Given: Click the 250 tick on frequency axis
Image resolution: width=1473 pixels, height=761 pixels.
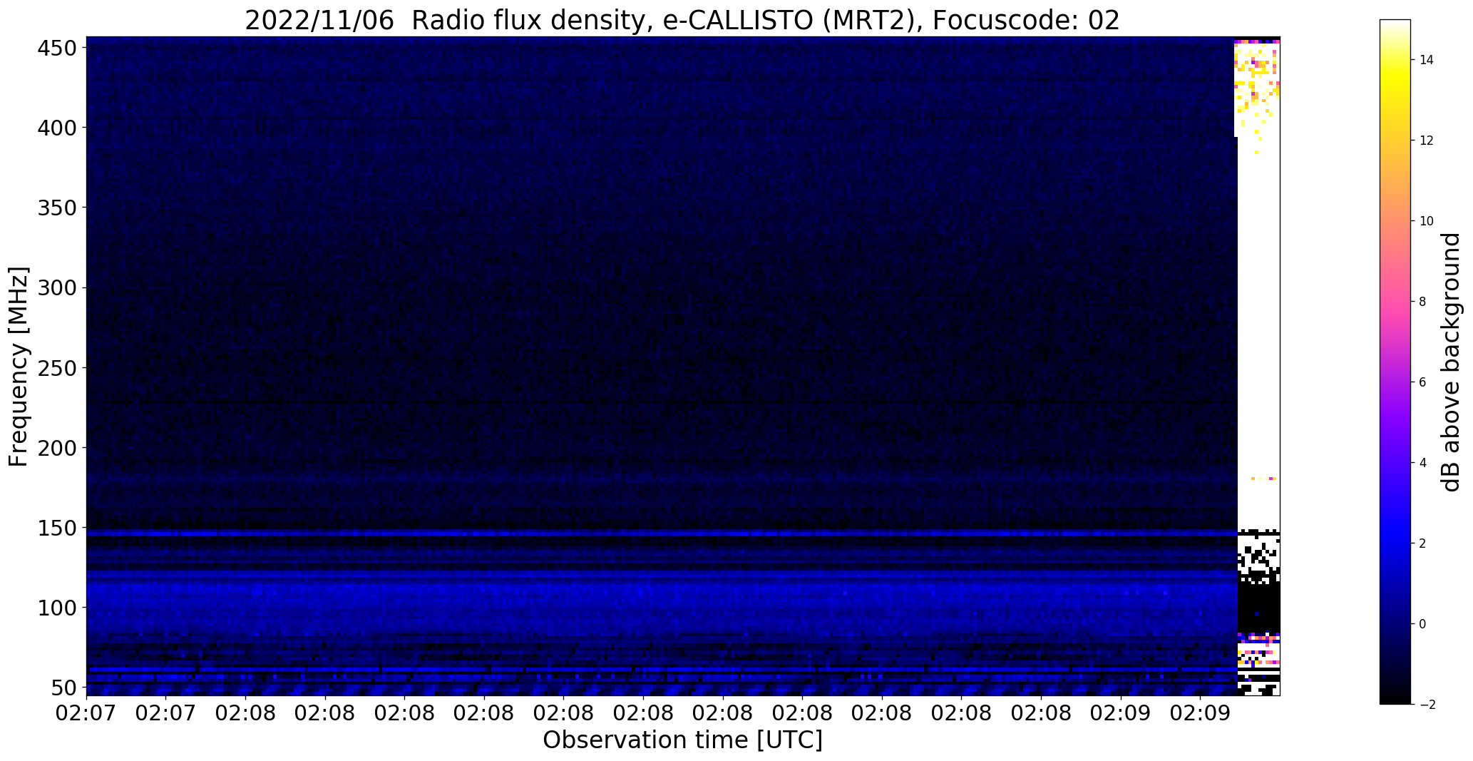Looking at the screenshot, I should click(x=56, y=367).
